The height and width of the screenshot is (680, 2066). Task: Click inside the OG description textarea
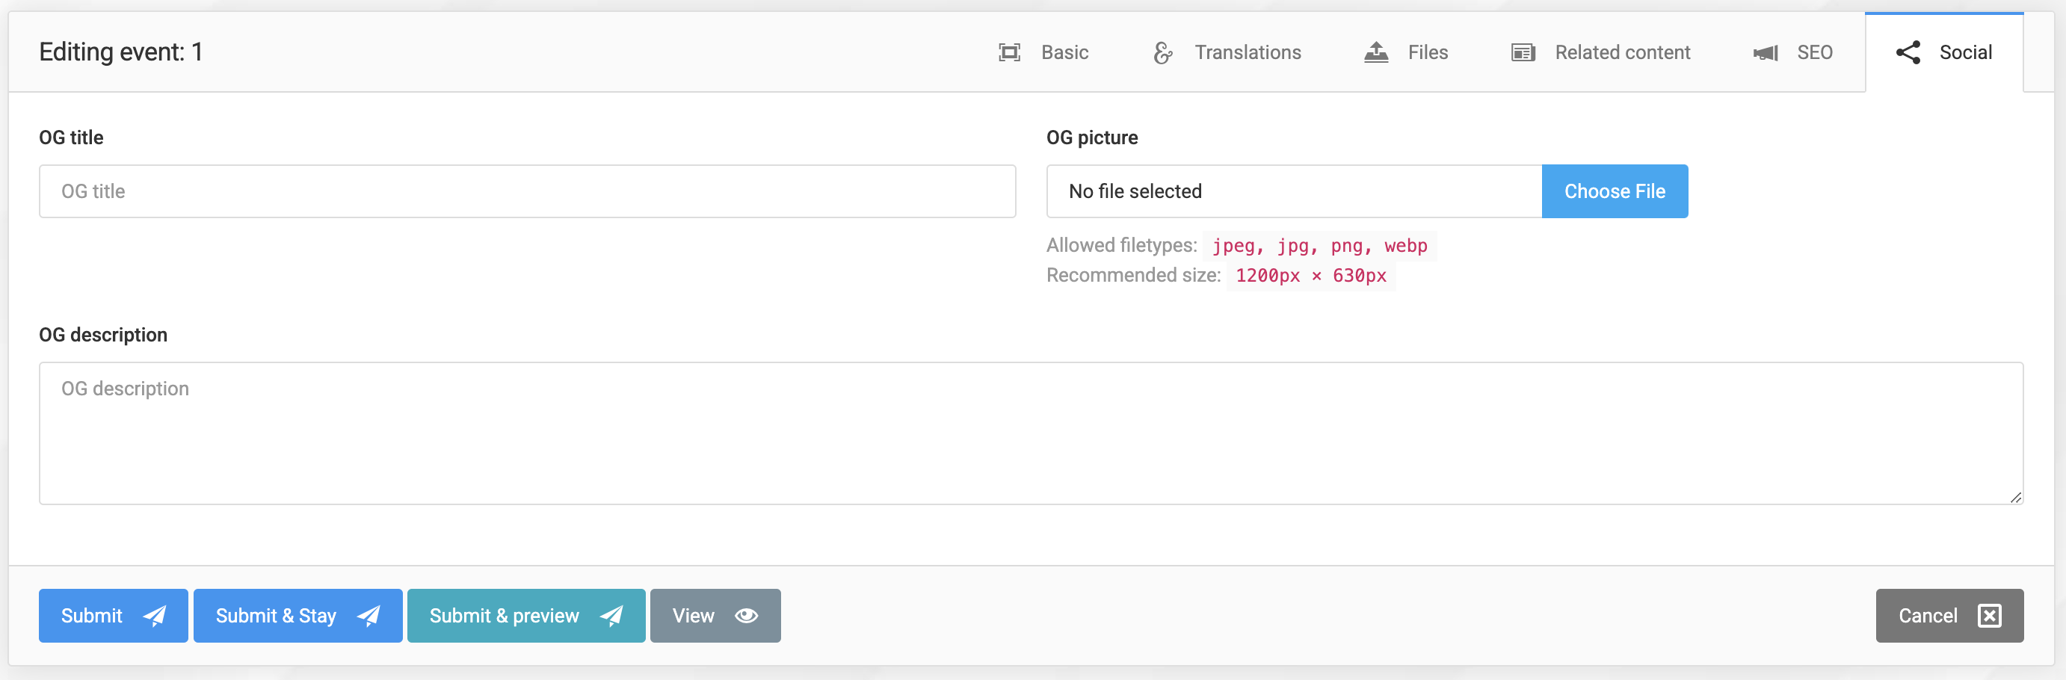[x=1031, y=433]
